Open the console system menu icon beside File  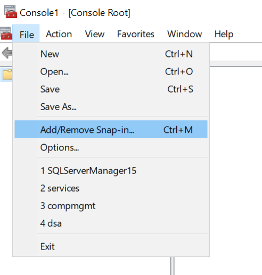(6, 34)
